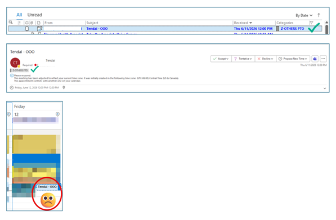Screen dimensions: 336x220
Task: Click the meeting request icon on Tendai - OOO row
Action: [39, 29]
